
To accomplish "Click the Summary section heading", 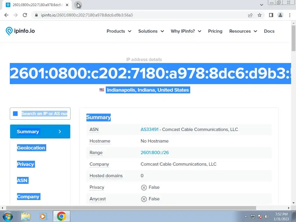I will point(99,117).
